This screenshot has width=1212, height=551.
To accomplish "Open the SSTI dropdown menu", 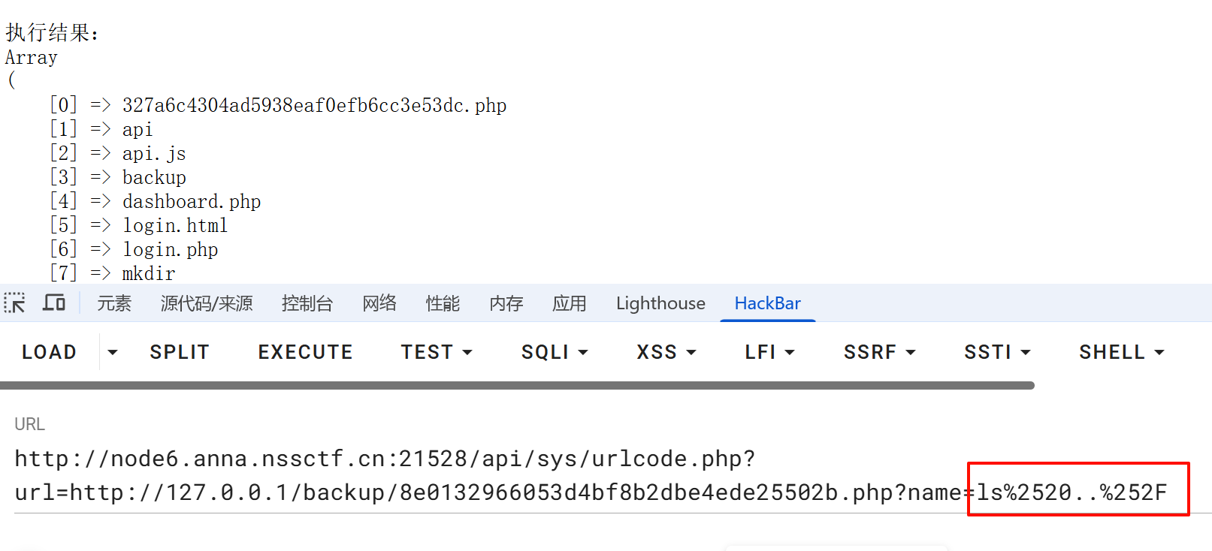I will click(996, 352).
